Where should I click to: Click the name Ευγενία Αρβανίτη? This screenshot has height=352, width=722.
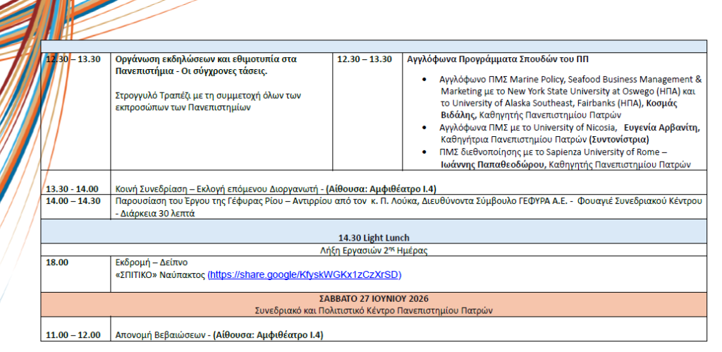(x=664, y=128)
